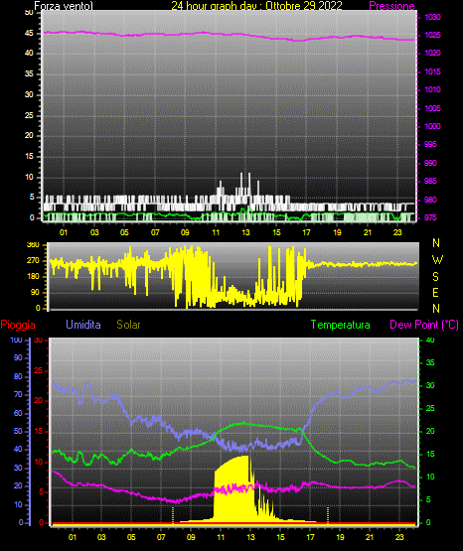
Task: Click the Forza vento legend label
Action: (64, 6)
